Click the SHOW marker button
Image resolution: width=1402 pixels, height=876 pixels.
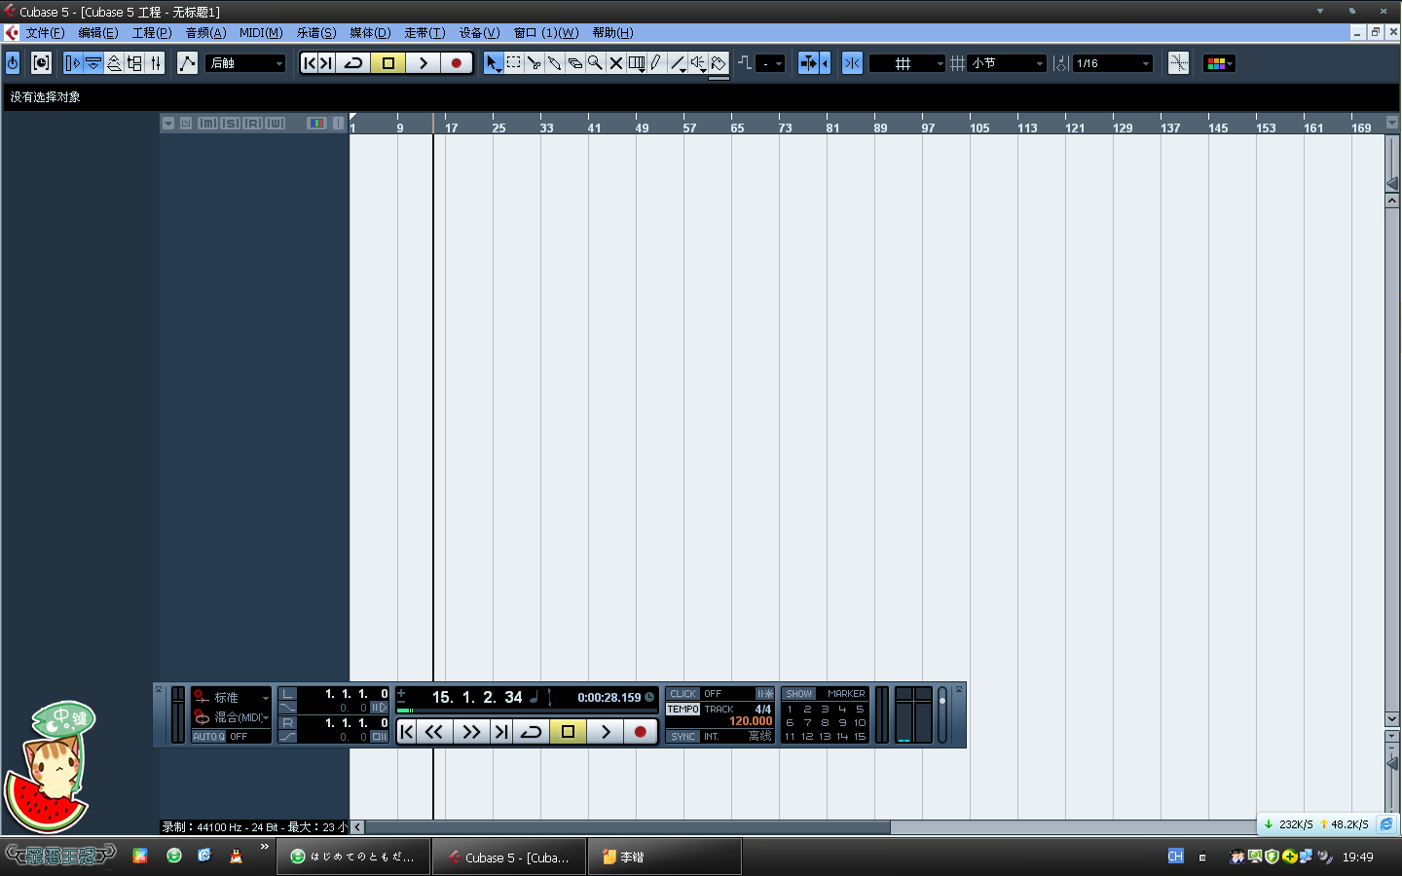click(798, 694)
